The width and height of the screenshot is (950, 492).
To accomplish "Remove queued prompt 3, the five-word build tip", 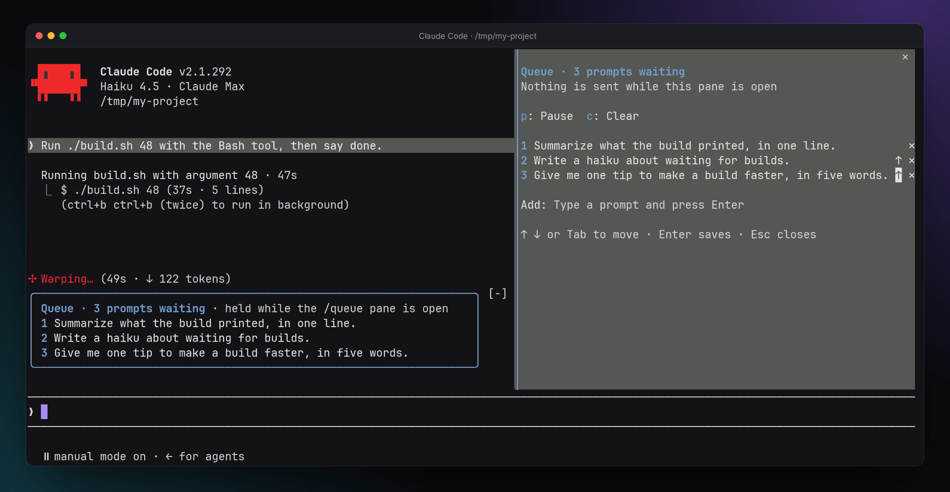I will [x=912, y=175].
